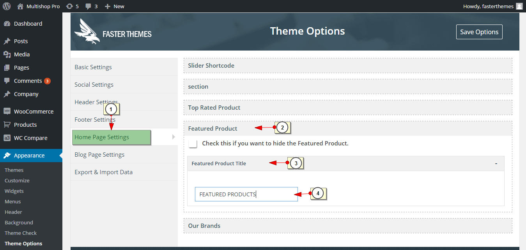Viewport: 526px width, 250px height.
Task: Collapse the Featured Product section
Action: [348, 129]
